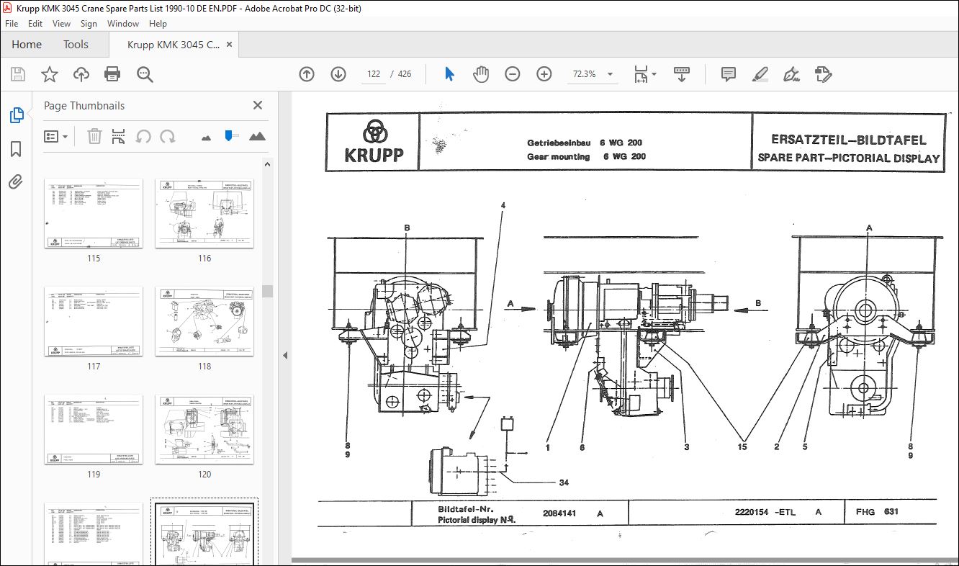Select page 115 thumbnail
Viewport: 959px width, 566px height.
[x=94, y=214]
